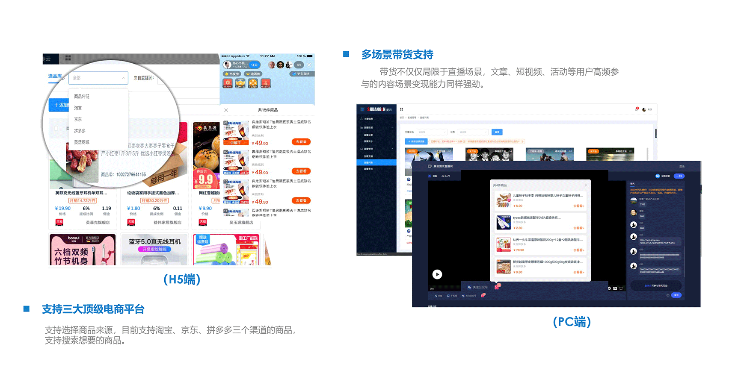
Task: Click the grid apps icon in H5 header
Action: pos(68,58)
